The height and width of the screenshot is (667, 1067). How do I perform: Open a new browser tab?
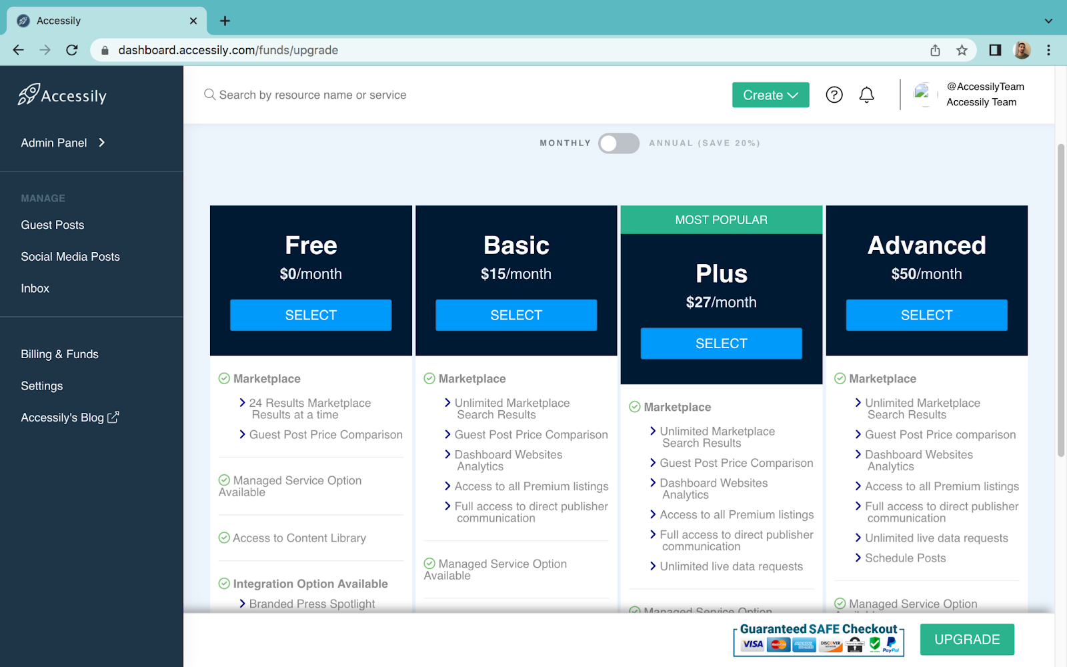tap(225, 21)
